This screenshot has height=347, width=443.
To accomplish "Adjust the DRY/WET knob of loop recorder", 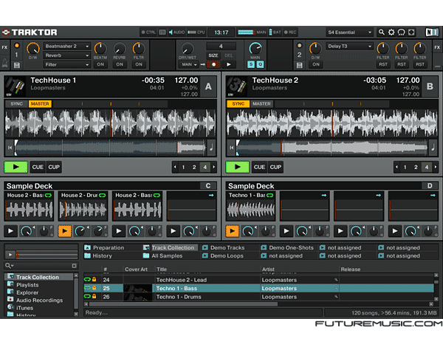I will coord(187,49).
